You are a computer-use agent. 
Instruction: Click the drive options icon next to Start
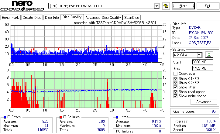pyautogui.click(x=166, y=6)
